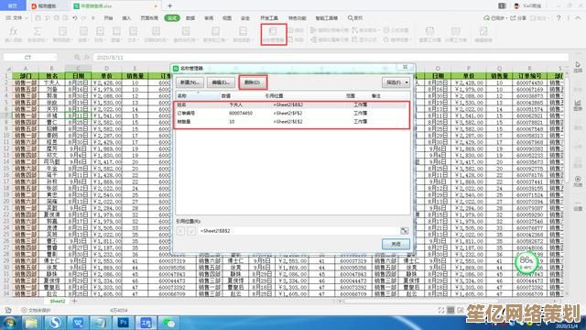Screen dimensions: 586x330
Task: Open the Insert (插入) ribbon tab
Action: click(126, 18)
